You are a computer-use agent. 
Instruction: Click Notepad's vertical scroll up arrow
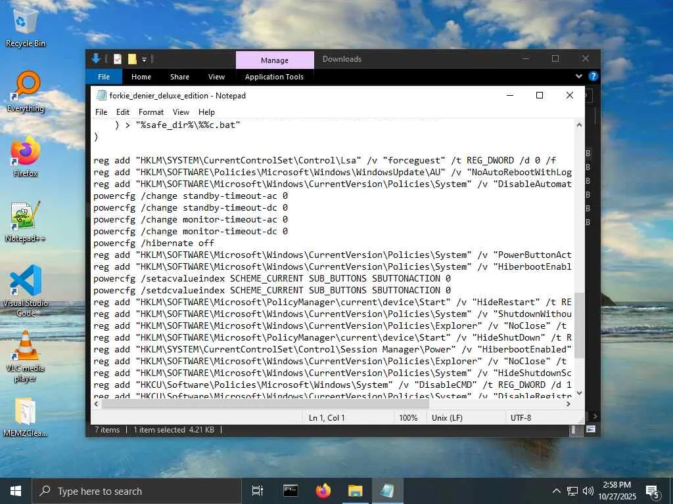[x=579, y=125]
